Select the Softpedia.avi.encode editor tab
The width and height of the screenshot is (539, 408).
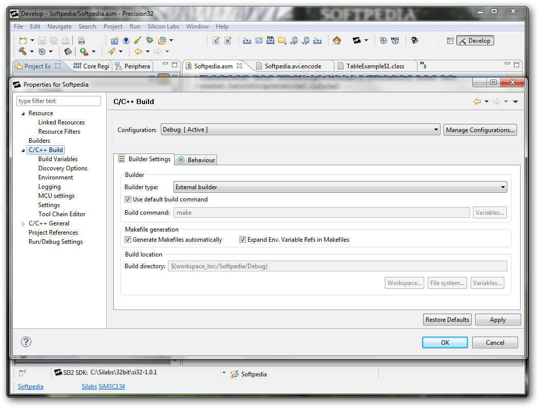click(x=293, y=66)
